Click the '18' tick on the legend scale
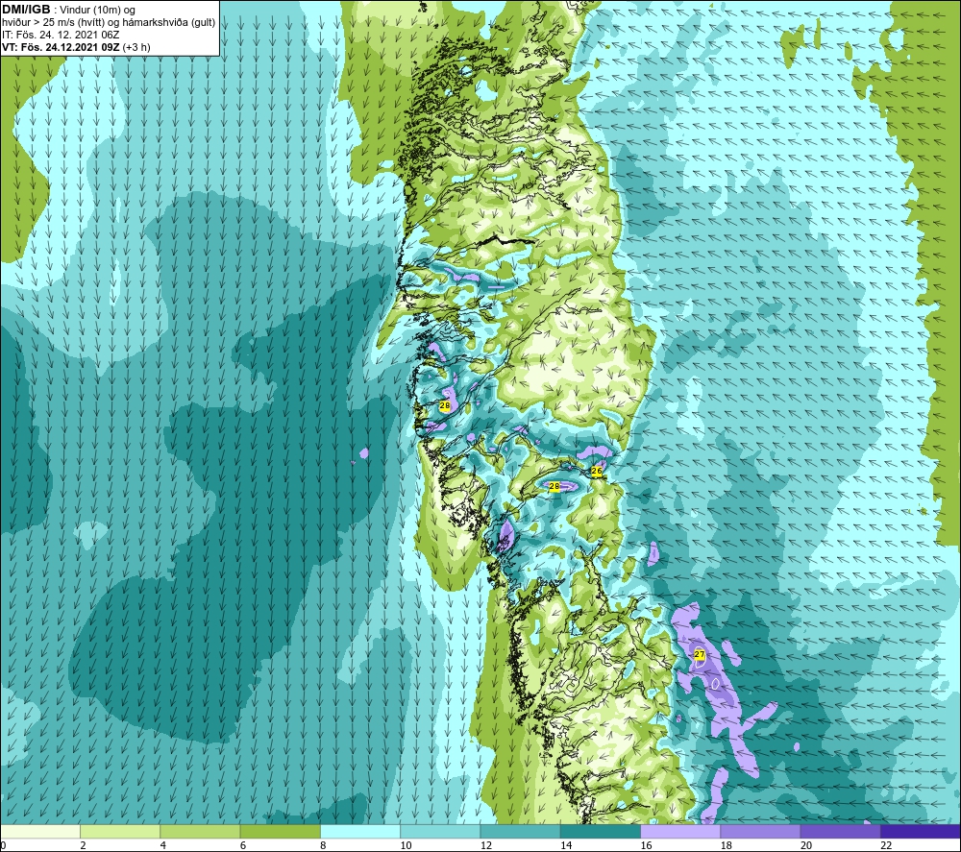This screenshot has width=961, height=852. pyautogui.click(x=726, y=845)
